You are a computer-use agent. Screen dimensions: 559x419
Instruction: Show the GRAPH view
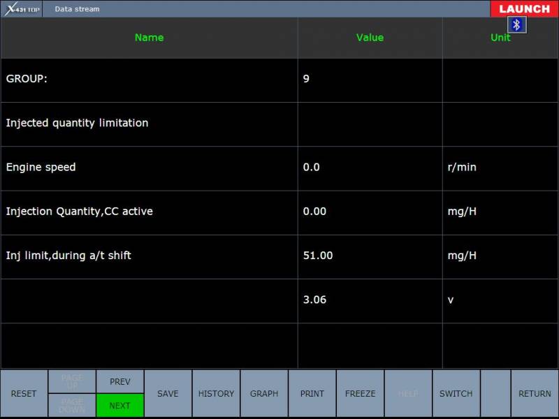click(x=264, y=394)
